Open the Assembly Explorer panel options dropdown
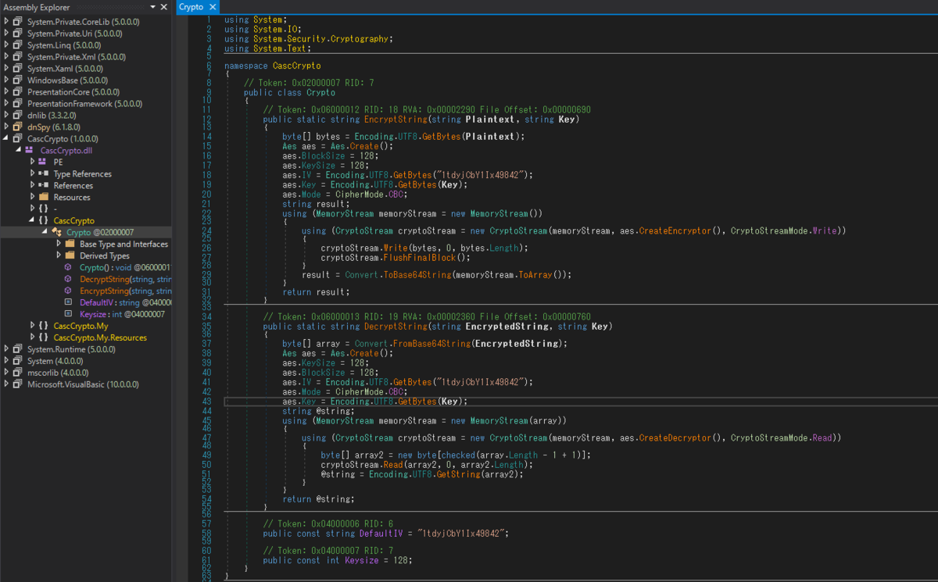The width and height of the screenshot is (938, 582). pos(152,7)
